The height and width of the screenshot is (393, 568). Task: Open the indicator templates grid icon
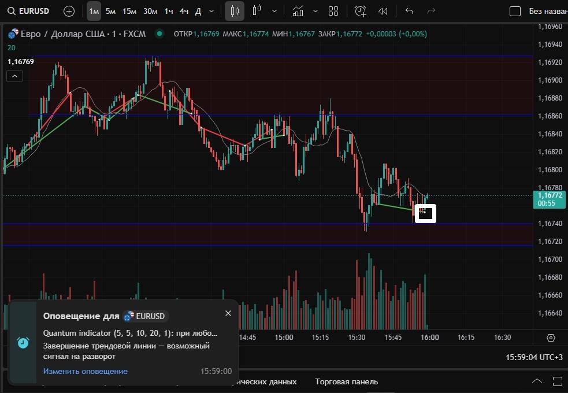tap(333, 11)
